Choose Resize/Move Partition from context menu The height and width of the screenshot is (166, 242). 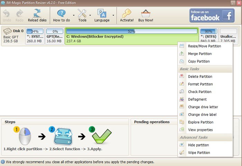[205, 46]
